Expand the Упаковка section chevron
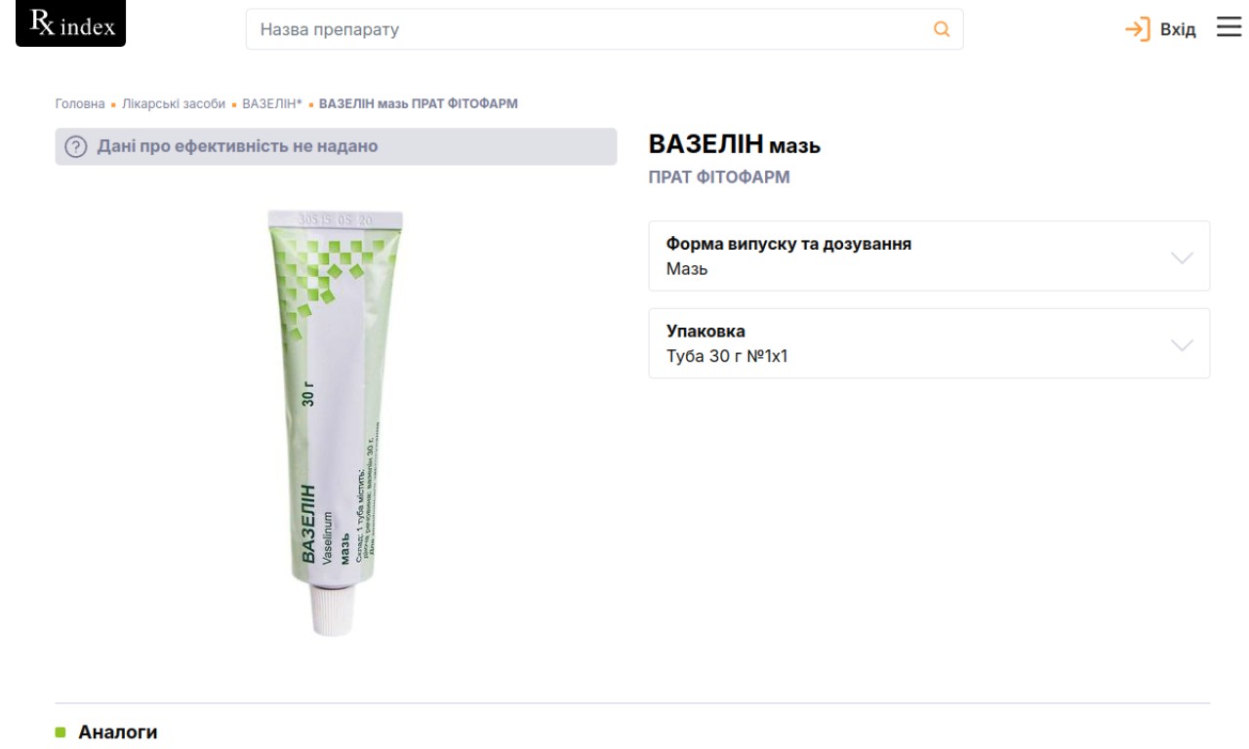1249x749 pixels. pos(1182,344)
